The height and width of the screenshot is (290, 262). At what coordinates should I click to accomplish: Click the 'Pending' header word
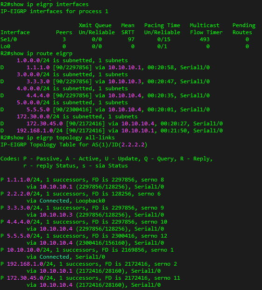(x=244, y=25)
